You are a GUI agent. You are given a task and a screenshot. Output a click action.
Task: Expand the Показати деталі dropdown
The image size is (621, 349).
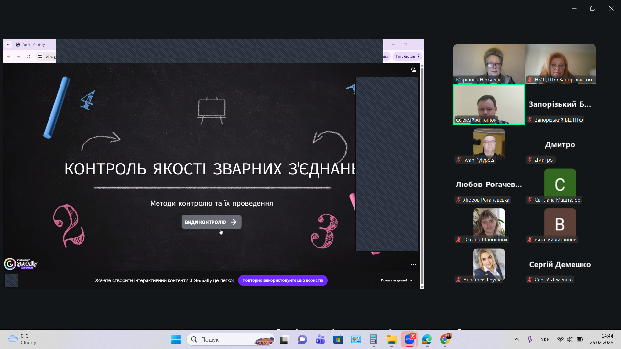397,280
